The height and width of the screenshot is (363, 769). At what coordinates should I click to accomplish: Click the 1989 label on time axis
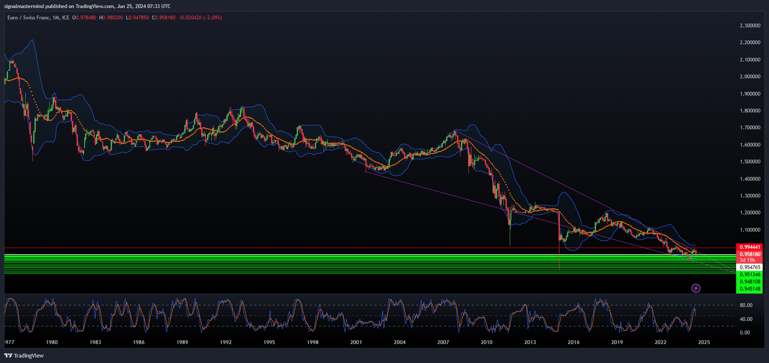[182, 342]
